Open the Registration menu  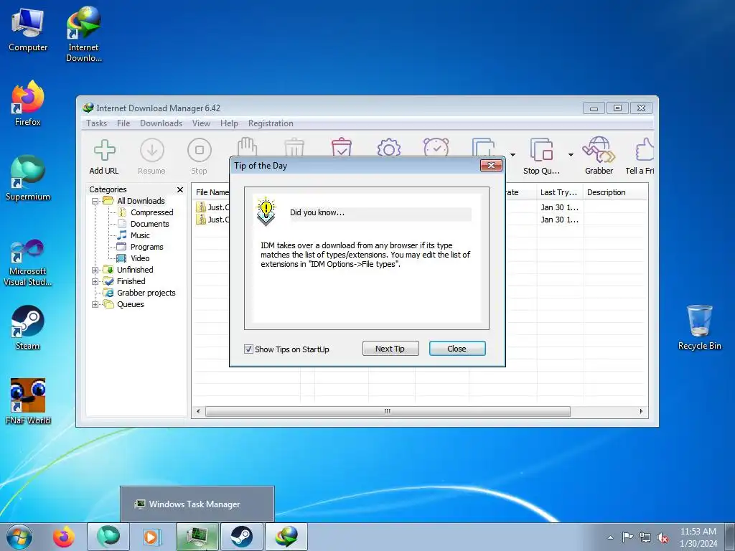pyautogui.click(x=271, y=123)
